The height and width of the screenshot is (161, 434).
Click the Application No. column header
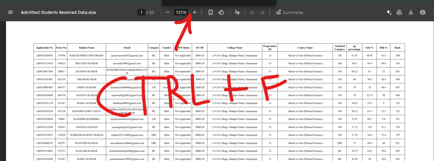[x=45, y=47]
